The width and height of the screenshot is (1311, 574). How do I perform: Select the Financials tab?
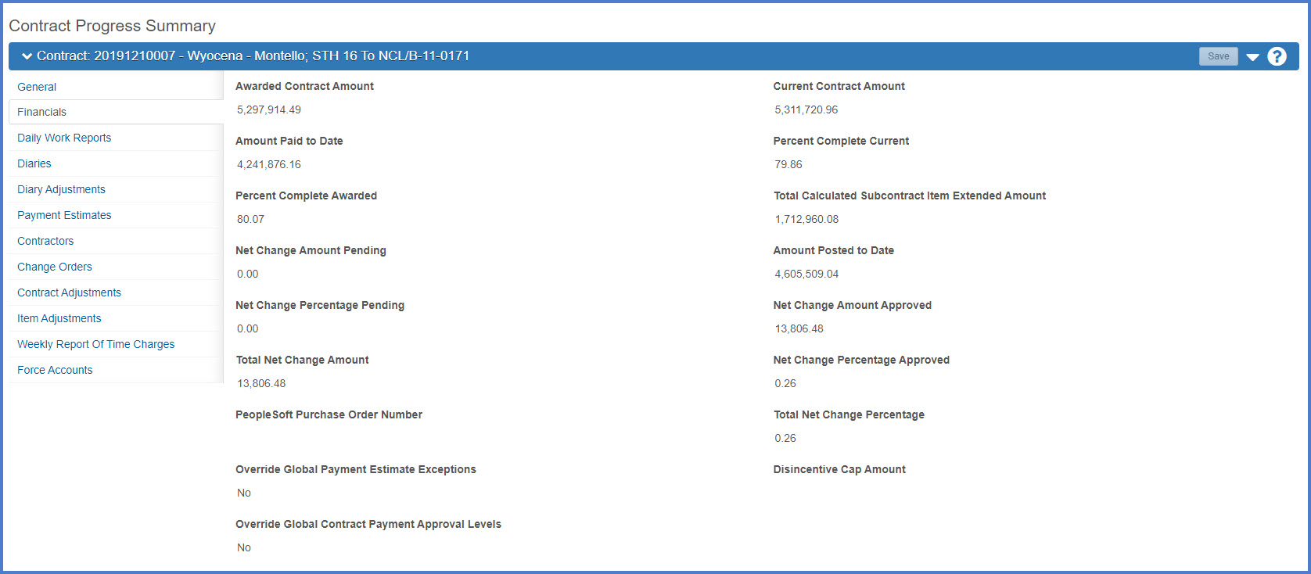point(42,112)
